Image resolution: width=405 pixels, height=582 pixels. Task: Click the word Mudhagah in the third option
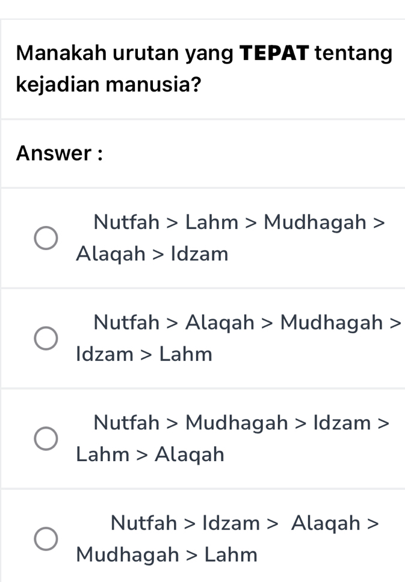(237, 423)
